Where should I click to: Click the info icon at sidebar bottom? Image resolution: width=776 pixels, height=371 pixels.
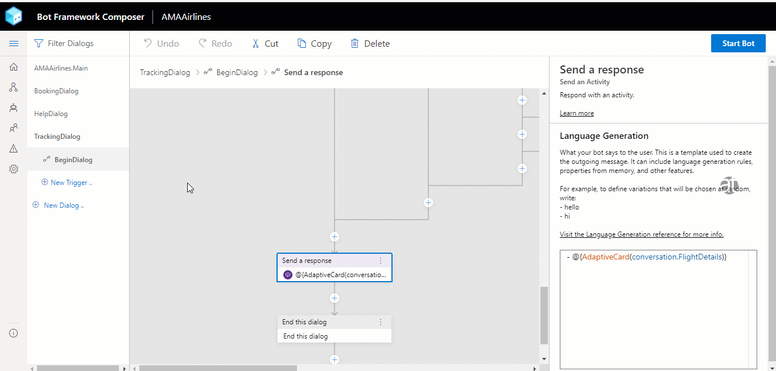pos(14,333)
